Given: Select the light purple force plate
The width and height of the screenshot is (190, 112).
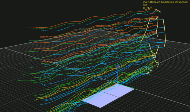Looking at the screenshot, I should point(108,96).
